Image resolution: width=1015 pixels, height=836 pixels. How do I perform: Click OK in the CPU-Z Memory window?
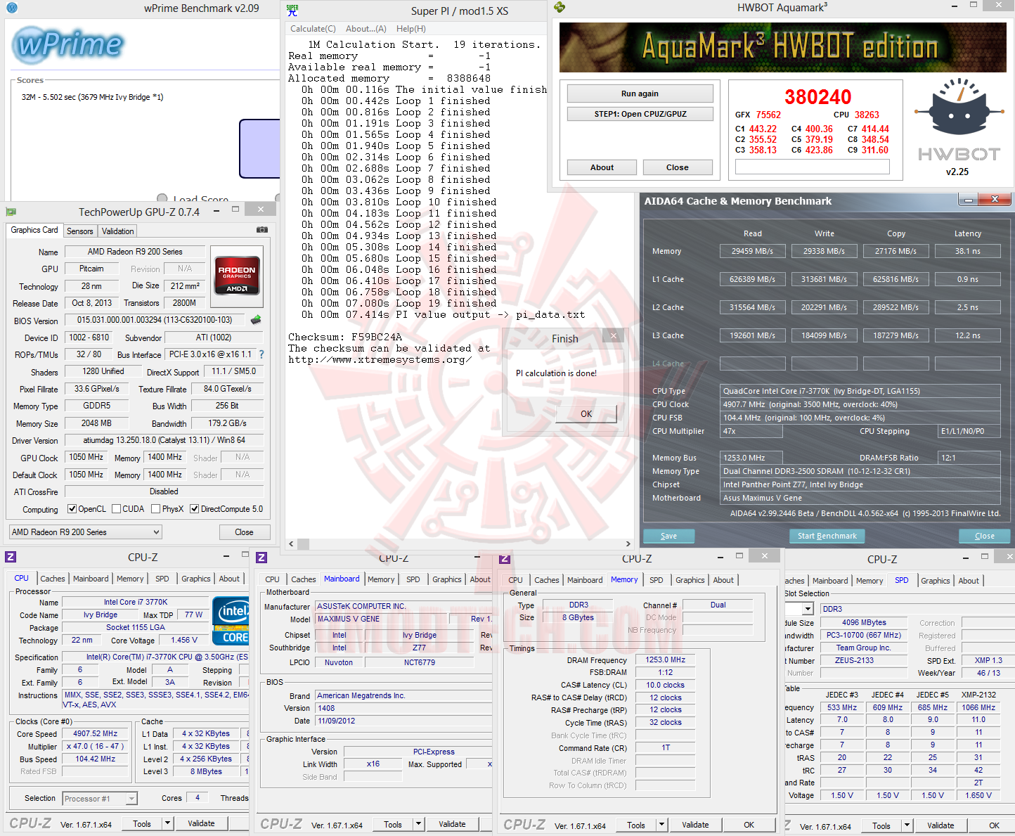point(749,825)
